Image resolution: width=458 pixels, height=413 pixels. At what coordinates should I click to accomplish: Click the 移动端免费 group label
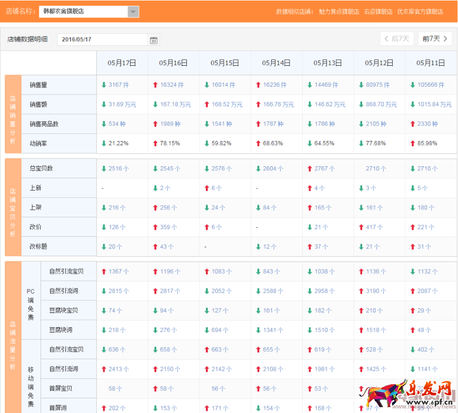tap(31, 387)
